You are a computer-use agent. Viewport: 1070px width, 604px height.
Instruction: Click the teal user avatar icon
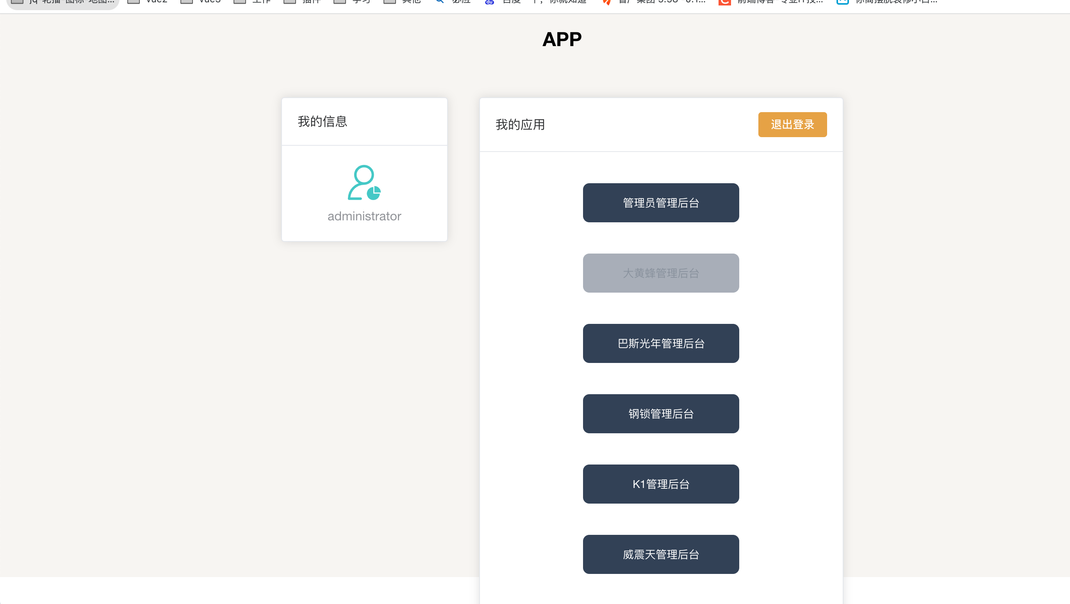point(364,182)
